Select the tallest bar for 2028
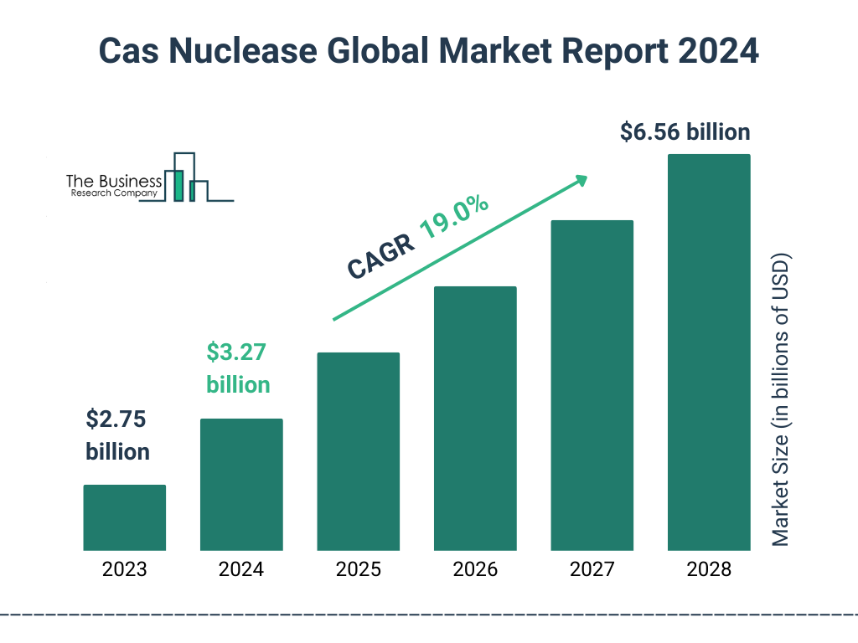This screenshot has height=643, width=858. (x=708, y=352)
